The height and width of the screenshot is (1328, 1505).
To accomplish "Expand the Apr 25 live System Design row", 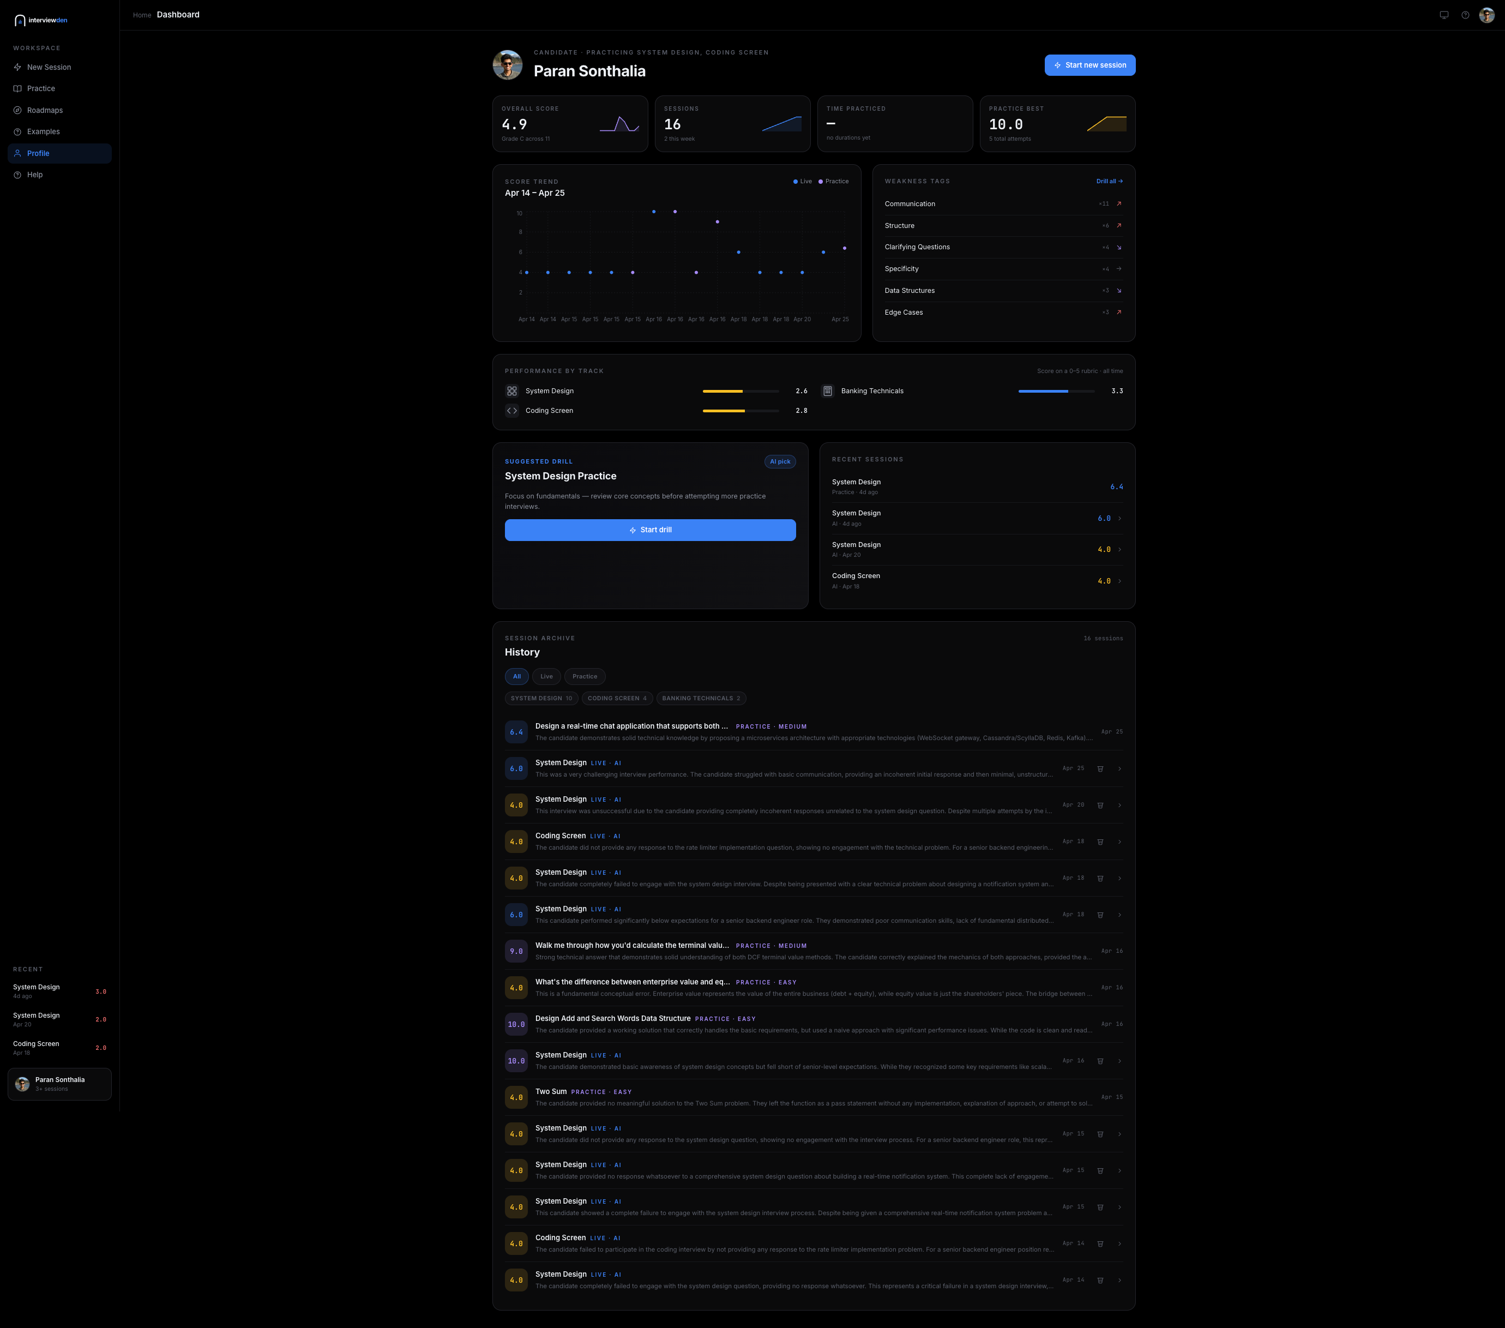I will click(x=1119, y=768).
